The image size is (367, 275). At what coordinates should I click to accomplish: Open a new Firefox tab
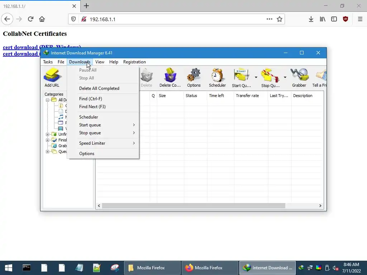click(x=86, y=6)
